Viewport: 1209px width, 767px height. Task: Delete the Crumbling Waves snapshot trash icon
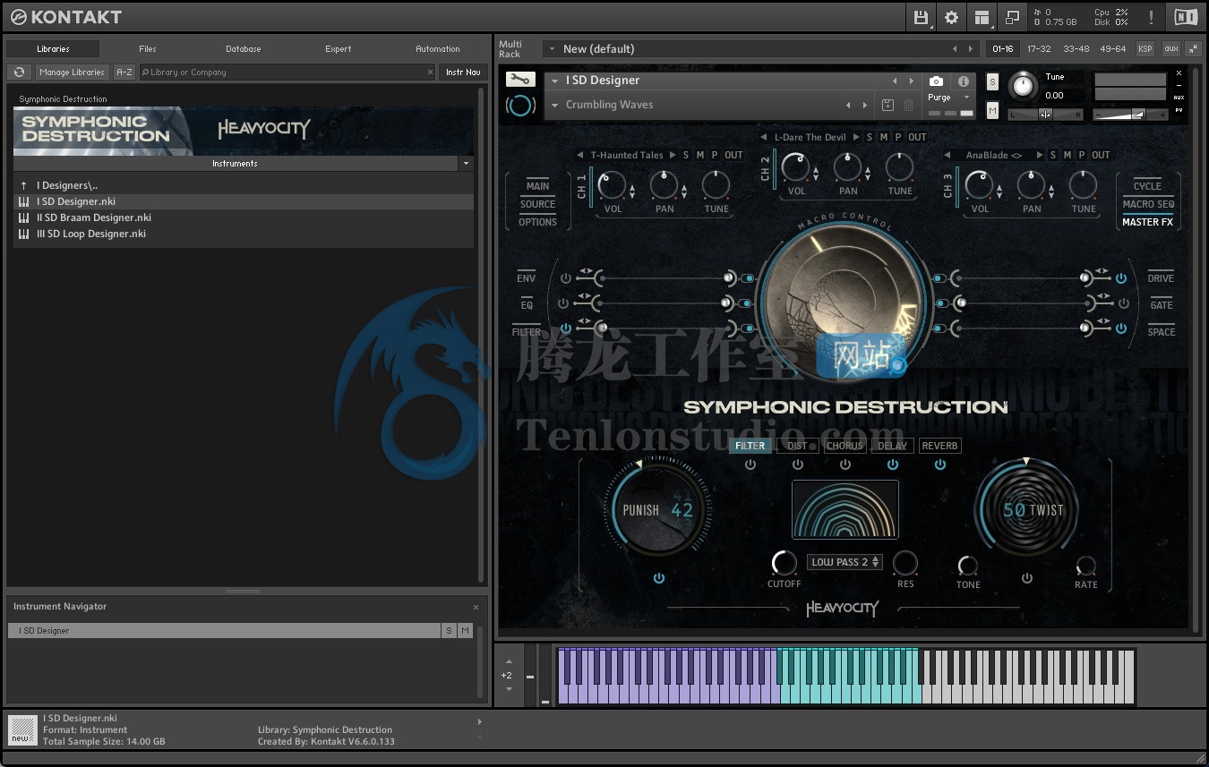(x=908, y=106)
